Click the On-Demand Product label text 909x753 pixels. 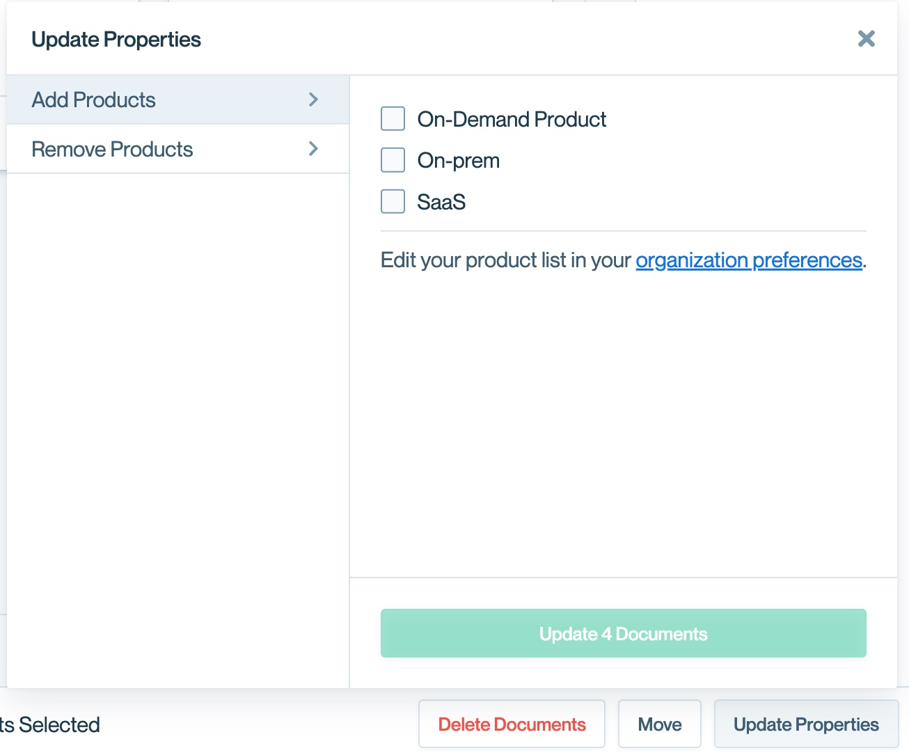click(x=512, y=120)
